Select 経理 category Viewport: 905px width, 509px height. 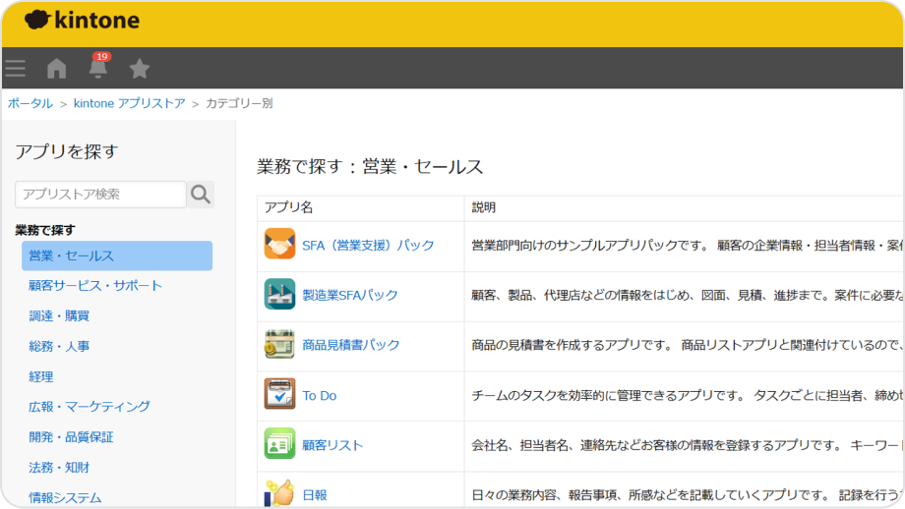click(41, 376)
